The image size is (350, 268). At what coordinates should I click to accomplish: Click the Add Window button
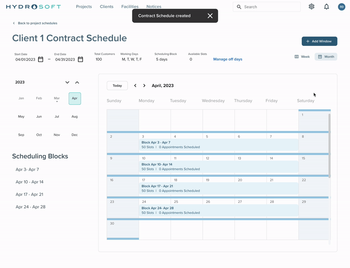[319, 41]
